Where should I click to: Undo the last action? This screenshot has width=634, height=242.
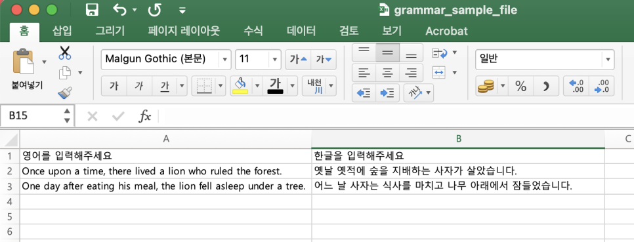pyautogui.click(x=119, y=10)
